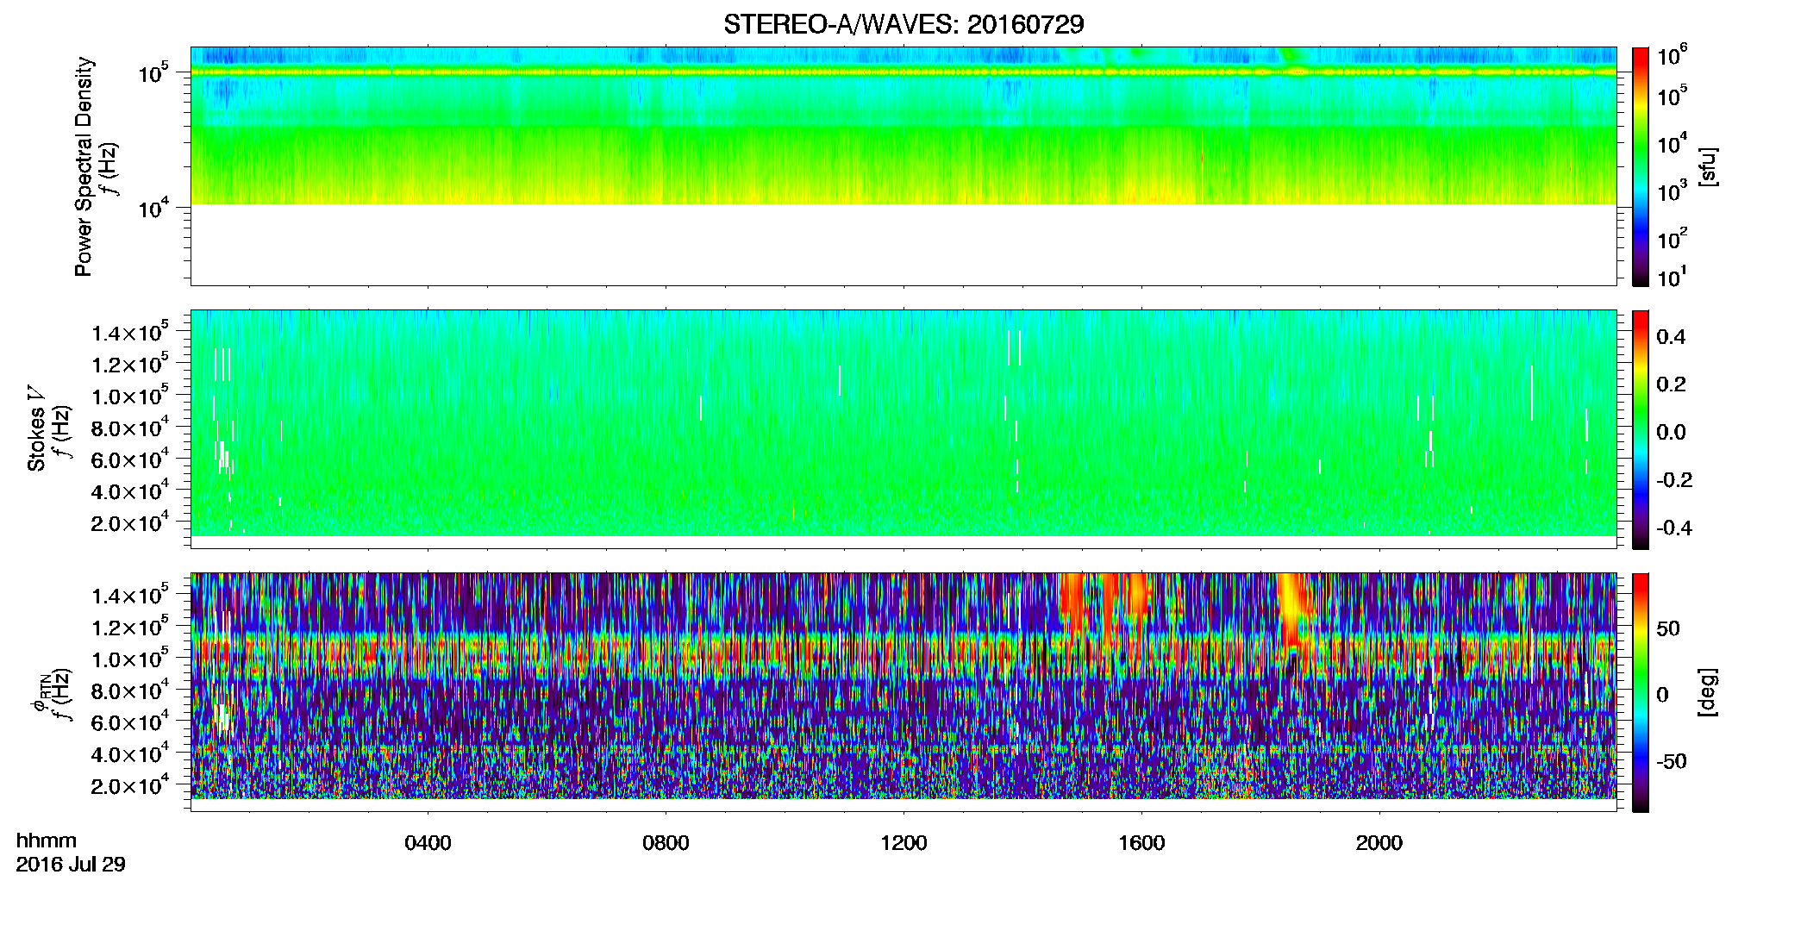Click the 10^3 label on sfu colorbar
Viewport: 1807px width, 931px height.
click(1673, 191)
